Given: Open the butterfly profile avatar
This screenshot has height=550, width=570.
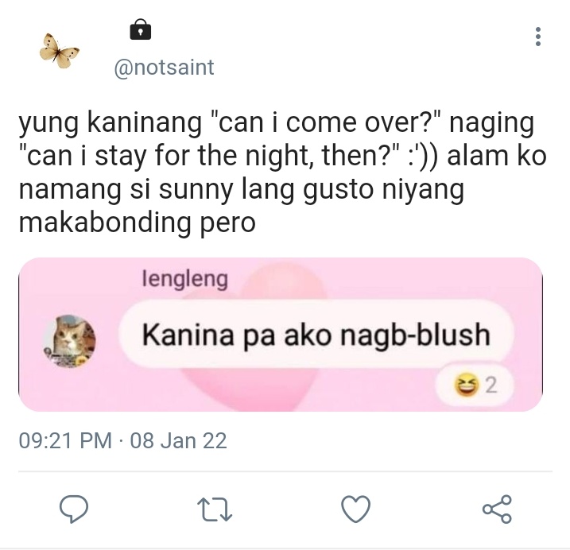Looking at the screenshot, I should [x=60, y=51].
